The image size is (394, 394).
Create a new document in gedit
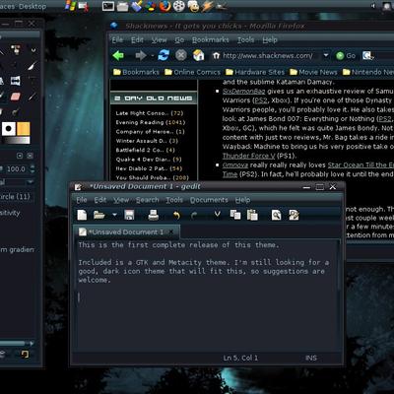[x=82, y=215]
